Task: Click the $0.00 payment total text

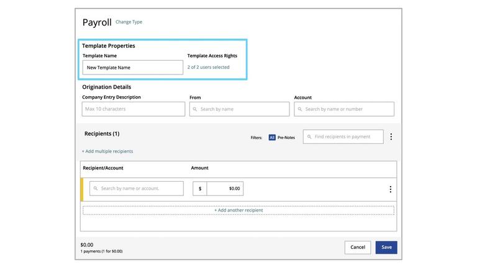Action: point(87,244)
